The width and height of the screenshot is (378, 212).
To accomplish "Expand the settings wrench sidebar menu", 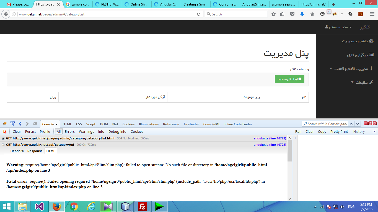I will (362, 82).
